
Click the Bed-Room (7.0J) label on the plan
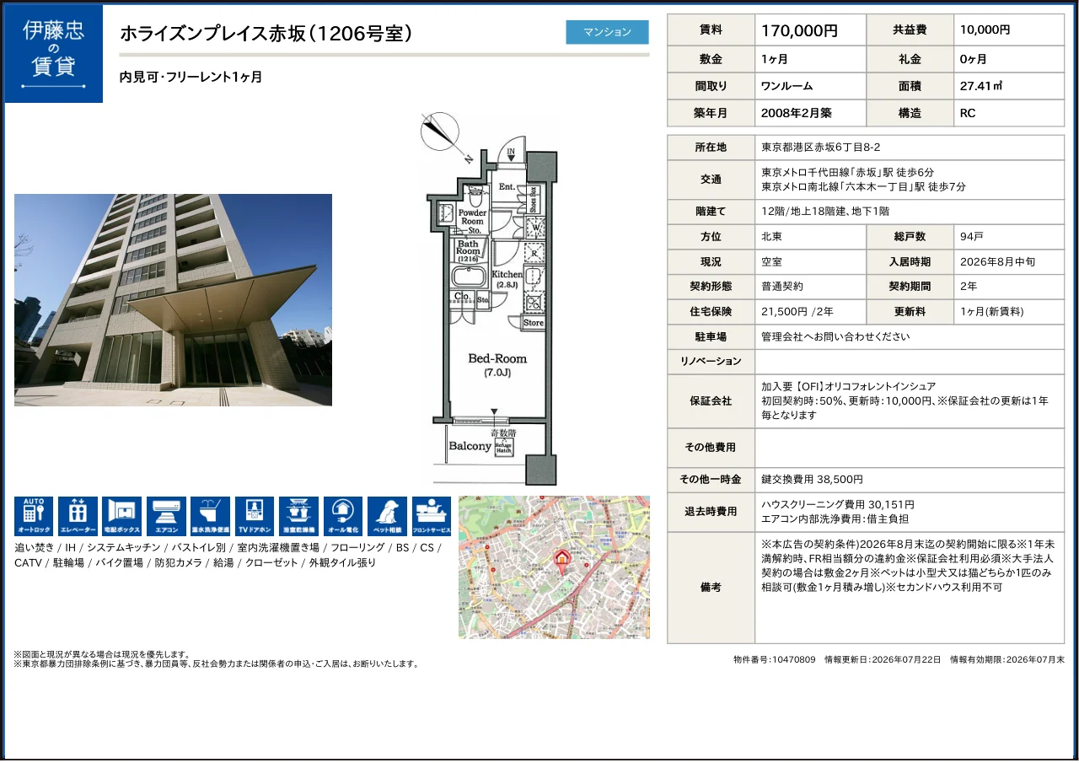[497, 365]
